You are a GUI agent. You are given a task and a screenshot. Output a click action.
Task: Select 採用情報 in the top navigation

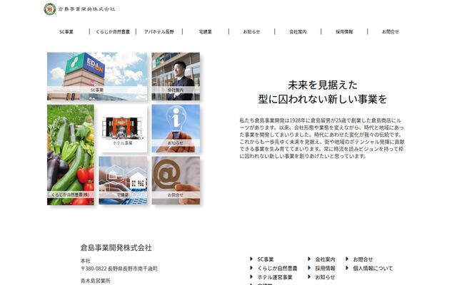click(x=344, y=31)
